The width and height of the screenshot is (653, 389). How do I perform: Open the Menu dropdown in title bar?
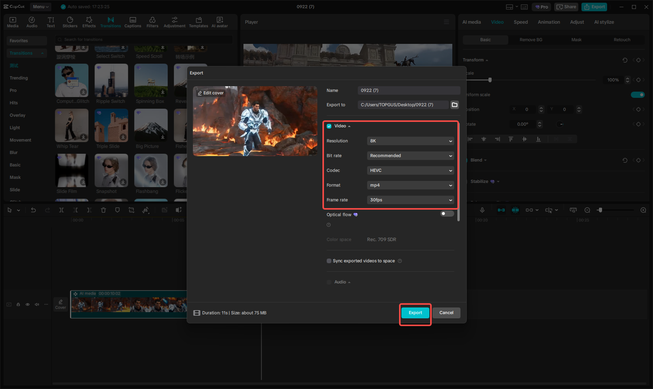tap(41, 7)
